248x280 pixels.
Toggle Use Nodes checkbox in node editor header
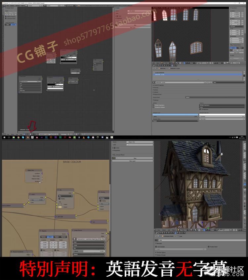tap(60, 134)
